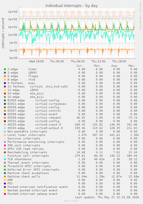Click the pink swatch for Function call interrupts
This screenshot has height=204, width=143.
point(5,156)
